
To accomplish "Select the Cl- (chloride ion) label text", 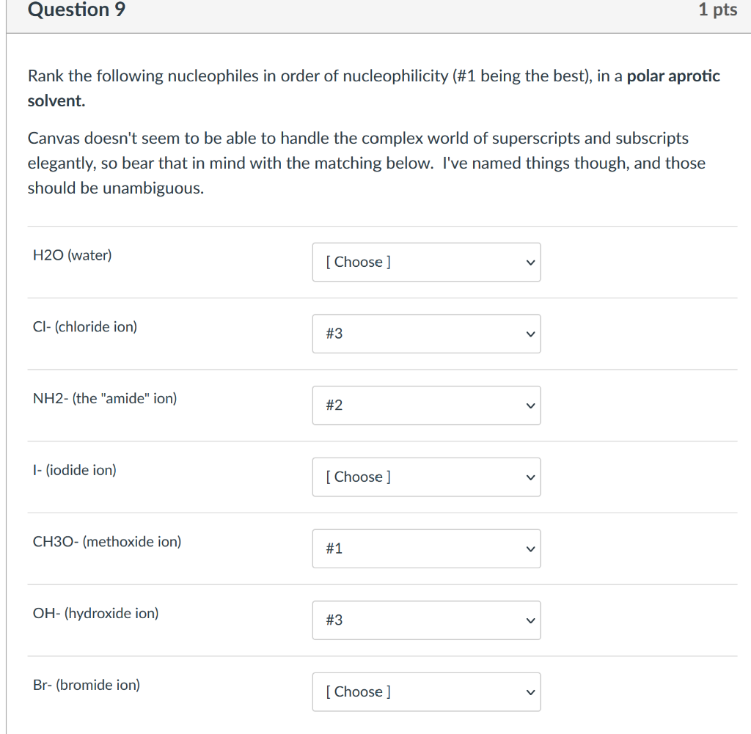I will pyautogui.click(x=84, y=327).
